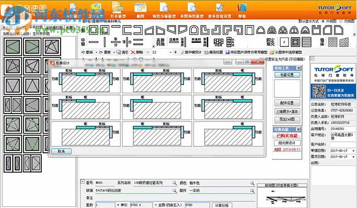Select the first window sash thumbnail

13,46
